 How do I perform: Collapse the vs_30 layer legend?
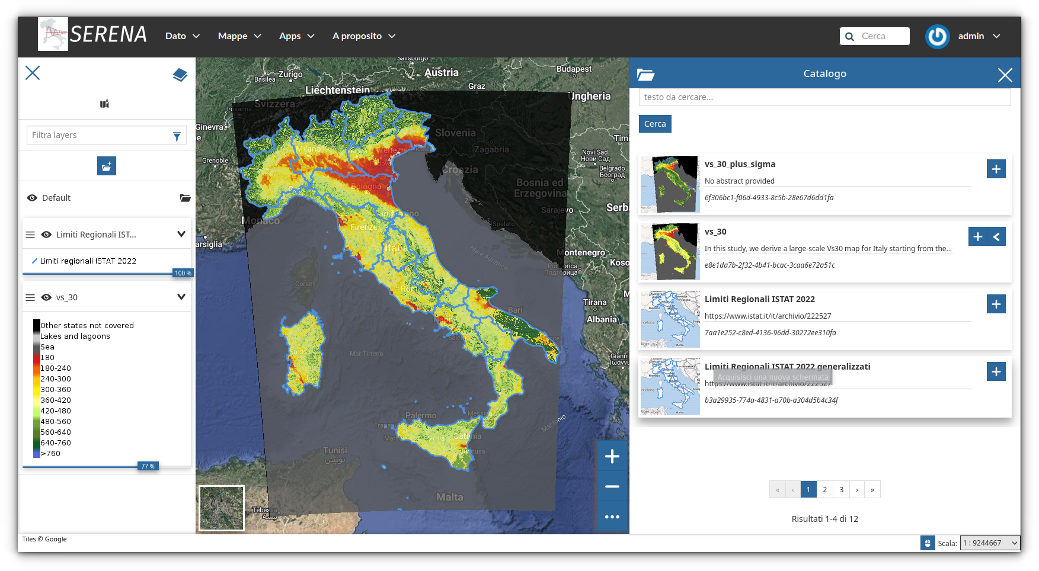click(181, 297)
